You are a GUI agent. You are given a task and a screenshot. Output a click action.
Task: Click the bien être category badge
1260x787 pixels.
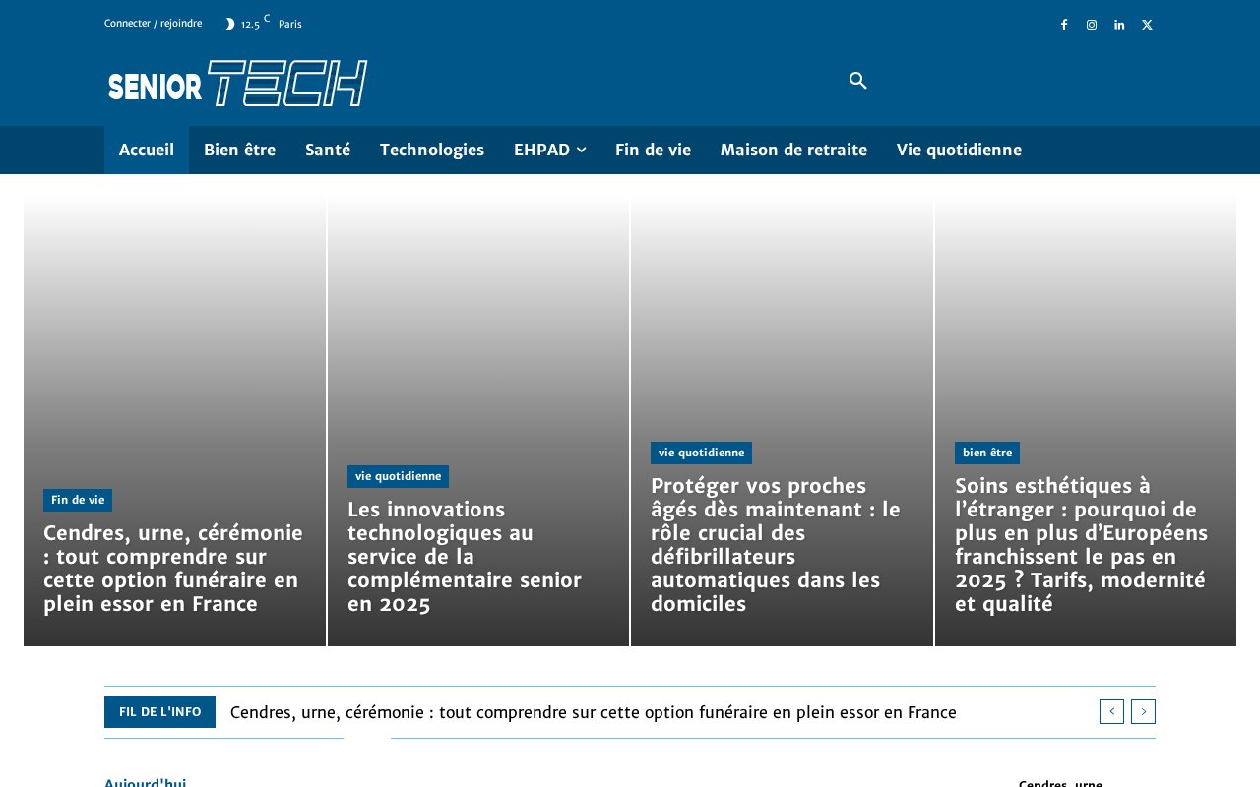coord(987,453)
